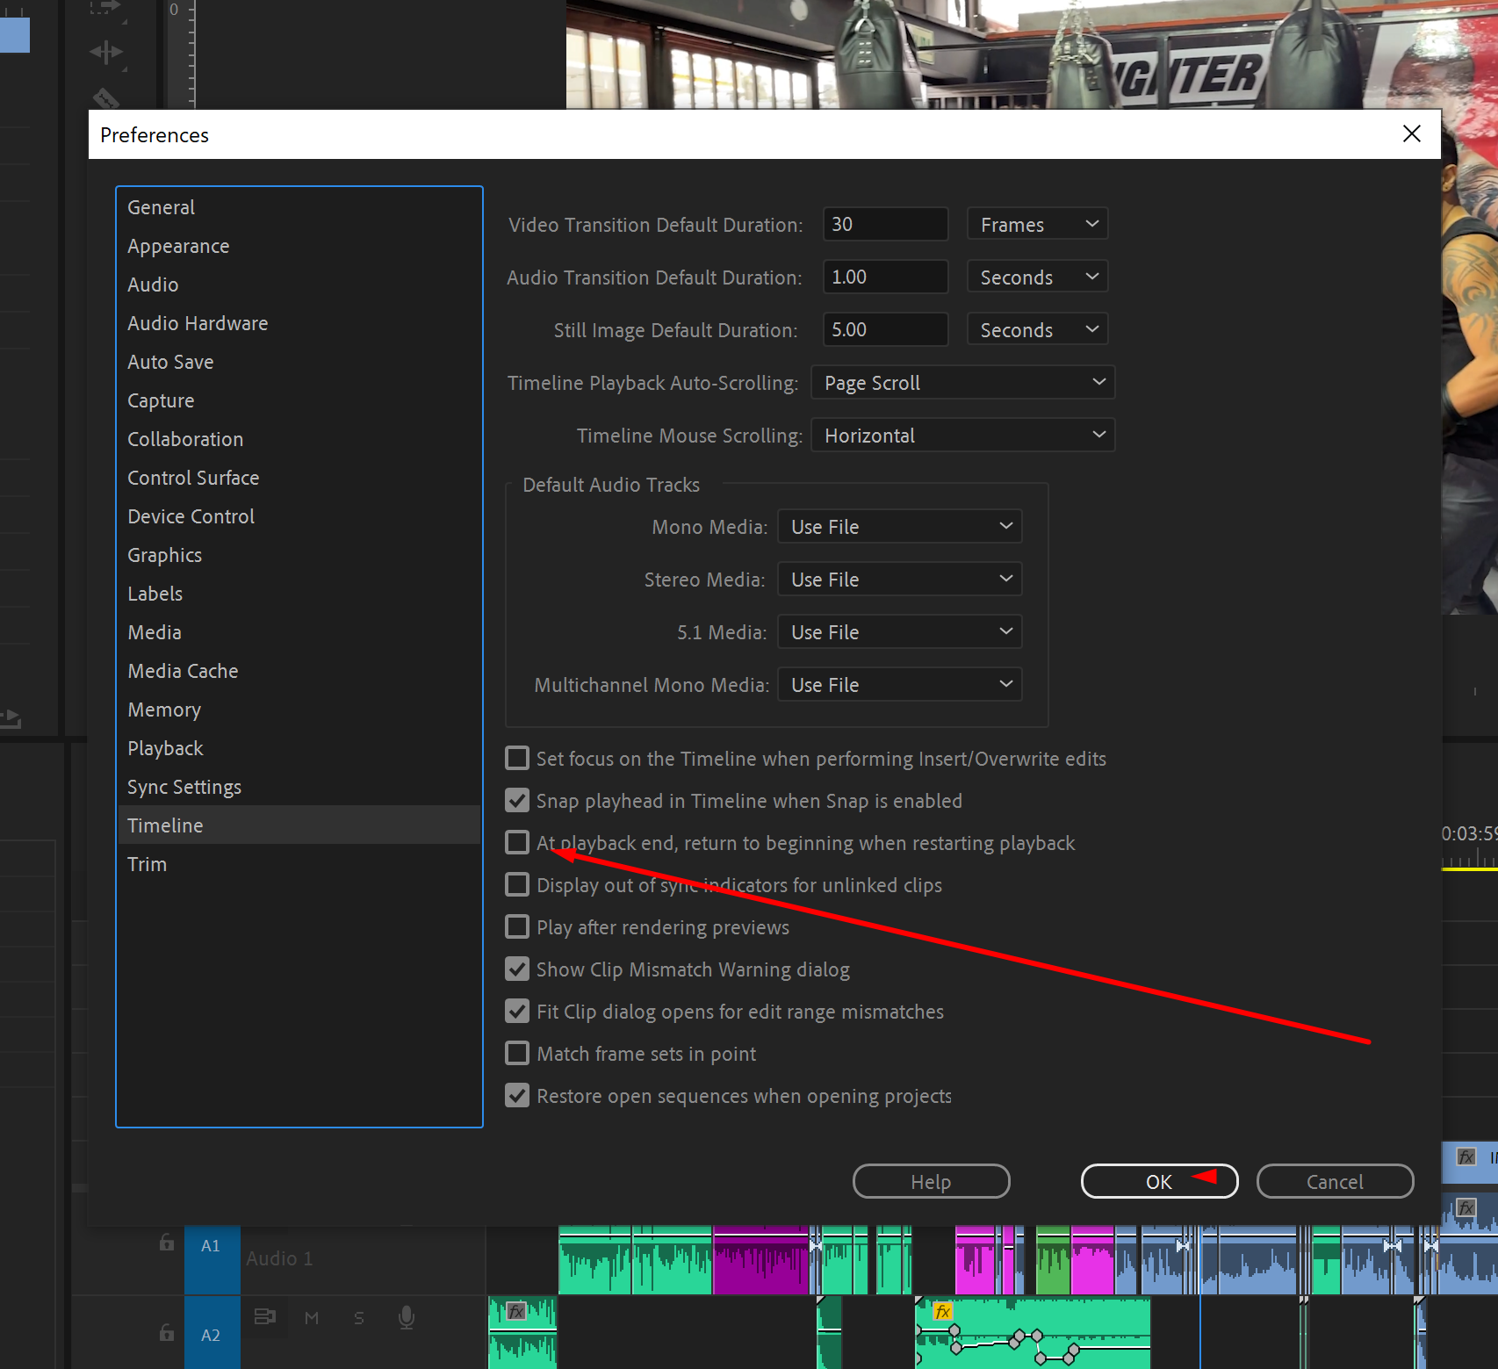1498x1369 pixels.
Task: Select the Audio category in the list
Action: tap(299, 285)
